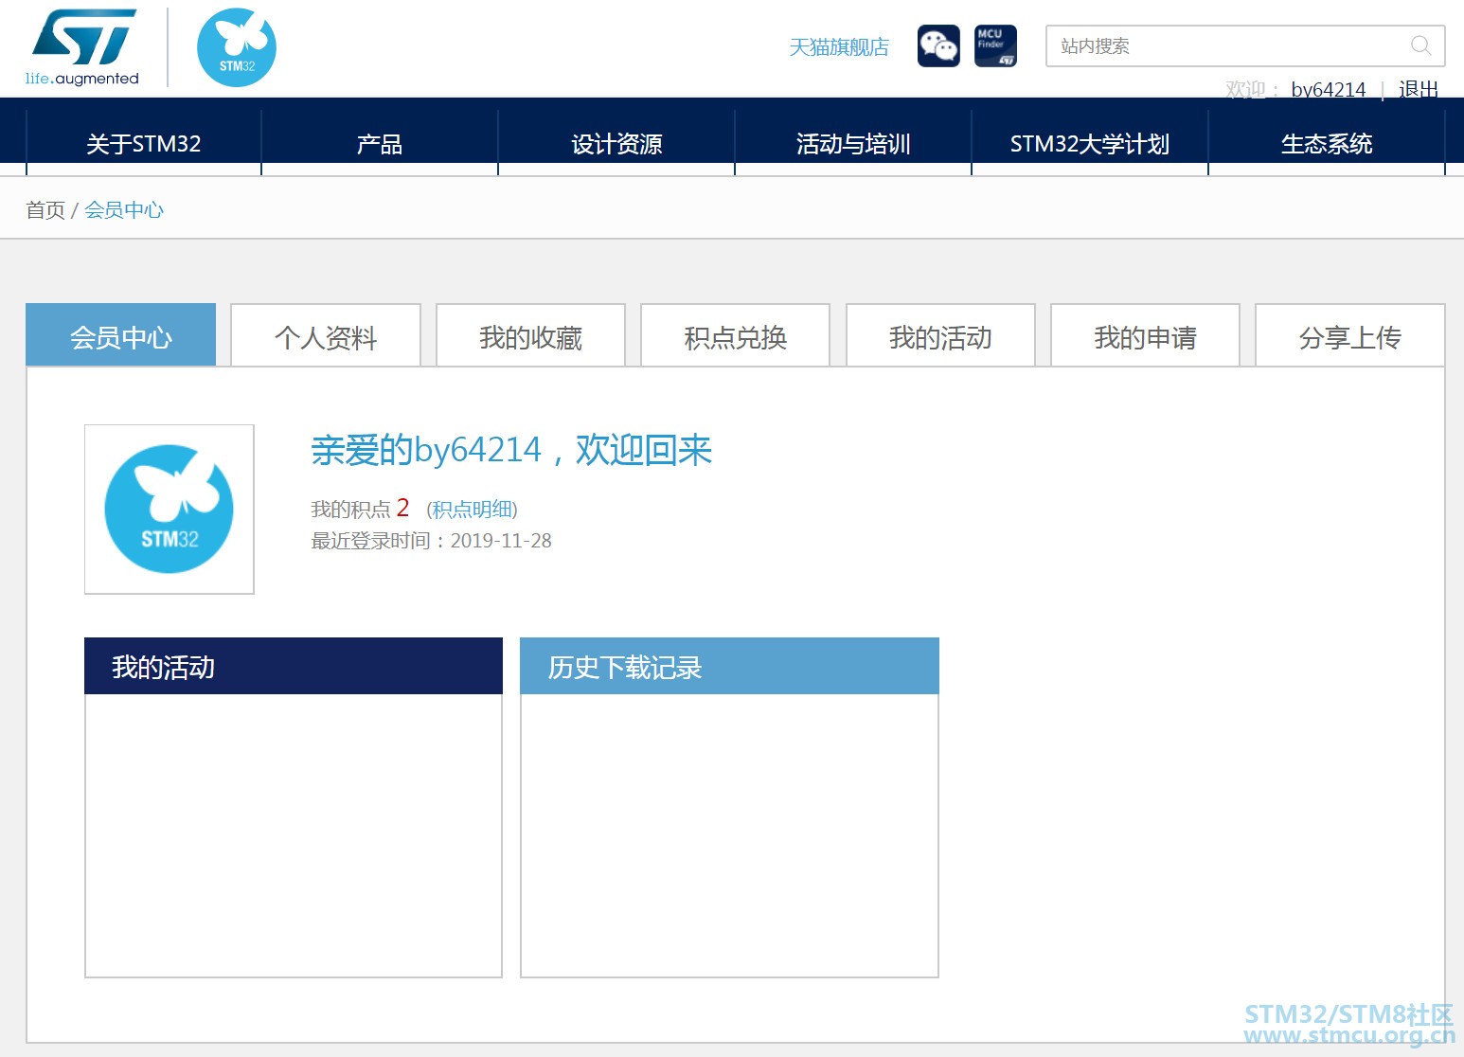Select the 会员中心 tab

click(x=121, y=335)
